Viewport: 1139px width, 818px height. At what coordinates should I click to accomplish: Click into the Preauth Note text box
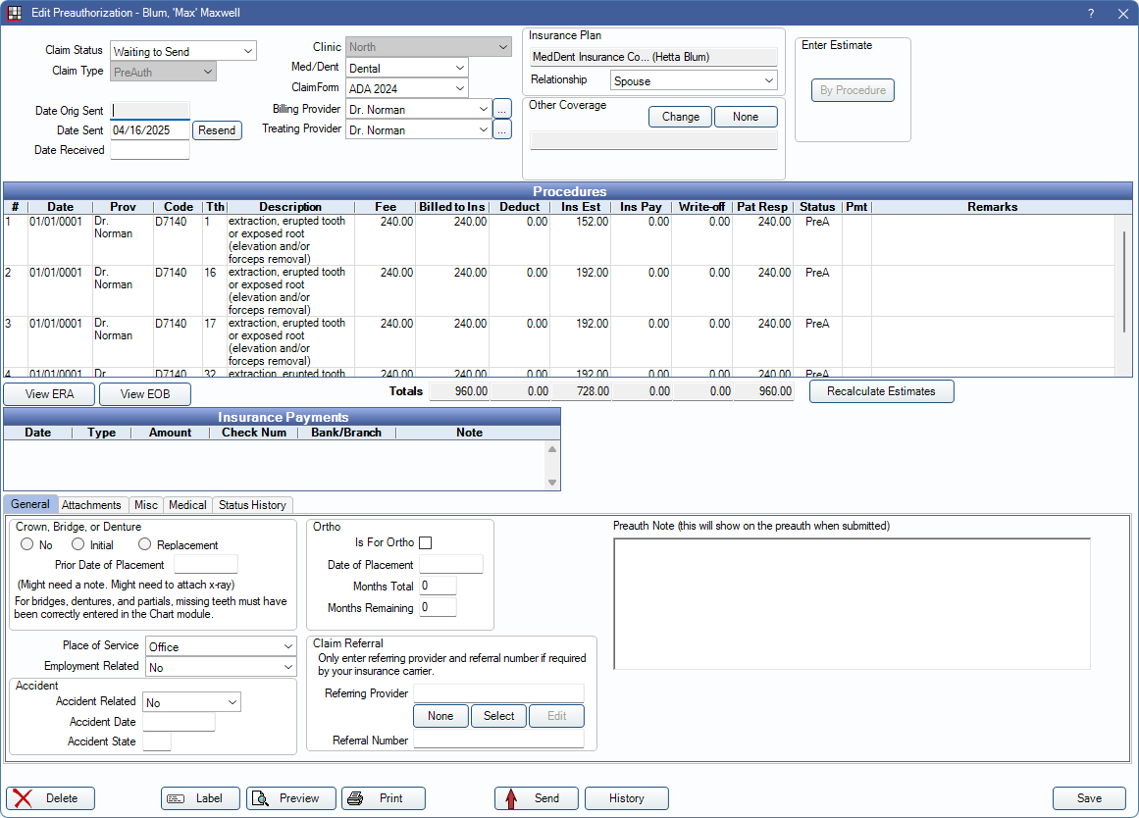tap(851, 603)
